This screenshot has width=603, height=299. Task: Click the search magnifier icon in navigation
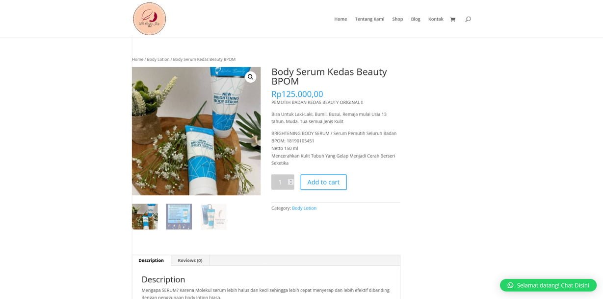click(x=468, y=19)
